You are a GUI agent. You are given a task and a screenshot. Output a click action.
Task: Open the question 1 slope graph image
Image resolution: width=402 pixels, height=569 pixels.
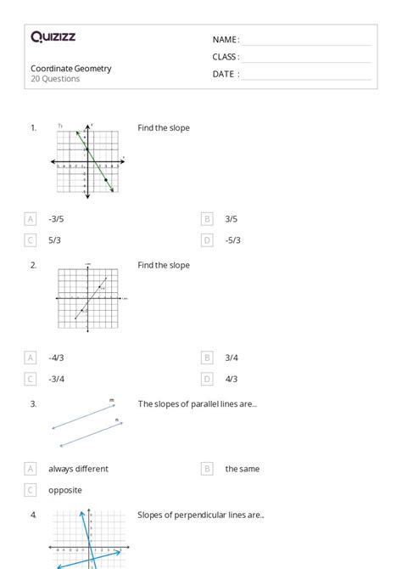(87, 161)
